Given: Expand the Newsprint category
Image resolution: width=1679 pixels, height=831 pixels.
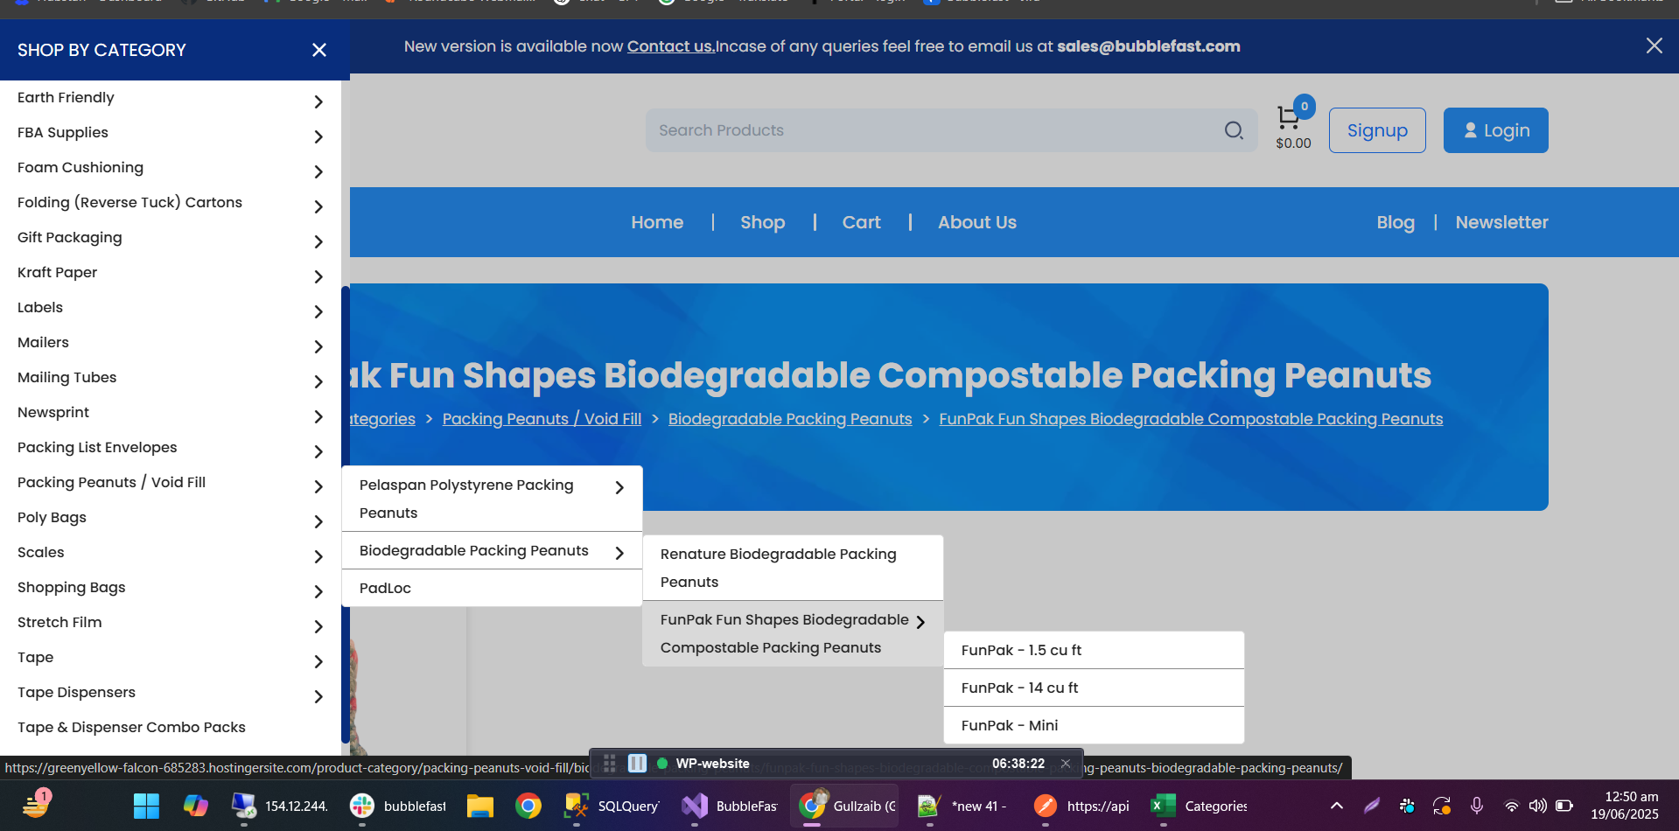Looking at the screenshot, I should coord(318,416).
